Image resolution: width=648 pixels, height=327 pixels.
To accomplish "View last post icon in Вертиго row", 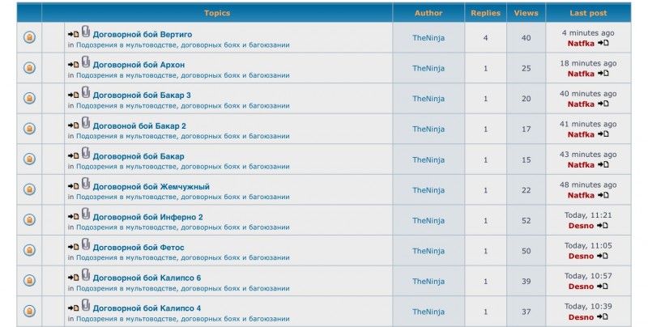I will [603, 43].
